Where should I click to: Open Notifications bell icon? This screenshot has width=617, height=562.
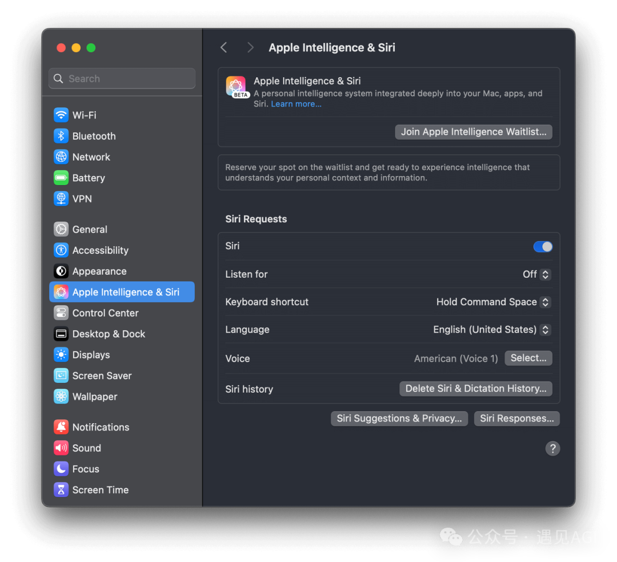[x=61, y=427]
